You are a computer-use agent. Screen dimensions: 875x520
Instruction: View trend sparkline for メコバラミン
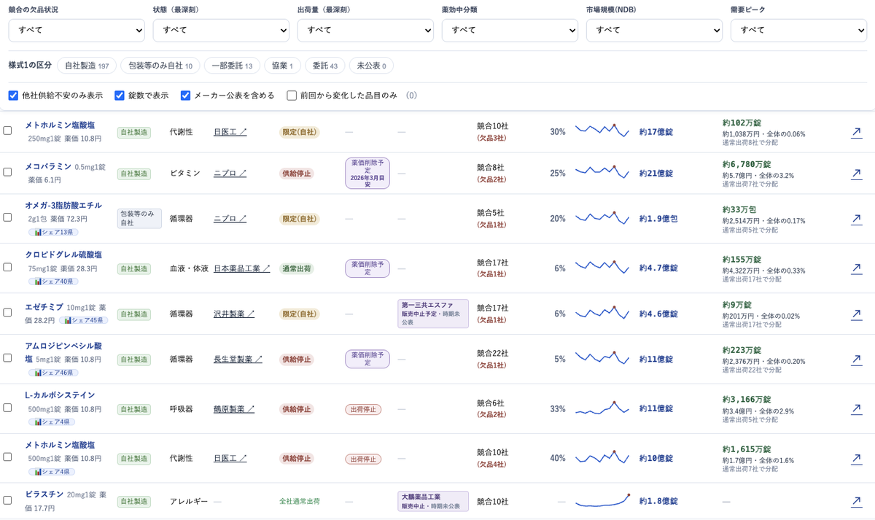(602, 172)
